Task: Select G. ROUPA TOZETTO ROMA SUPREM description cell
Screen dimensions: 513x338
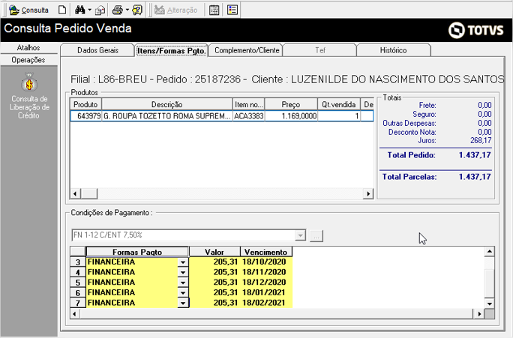Action: pyautogui.click(x=167, y=116)
